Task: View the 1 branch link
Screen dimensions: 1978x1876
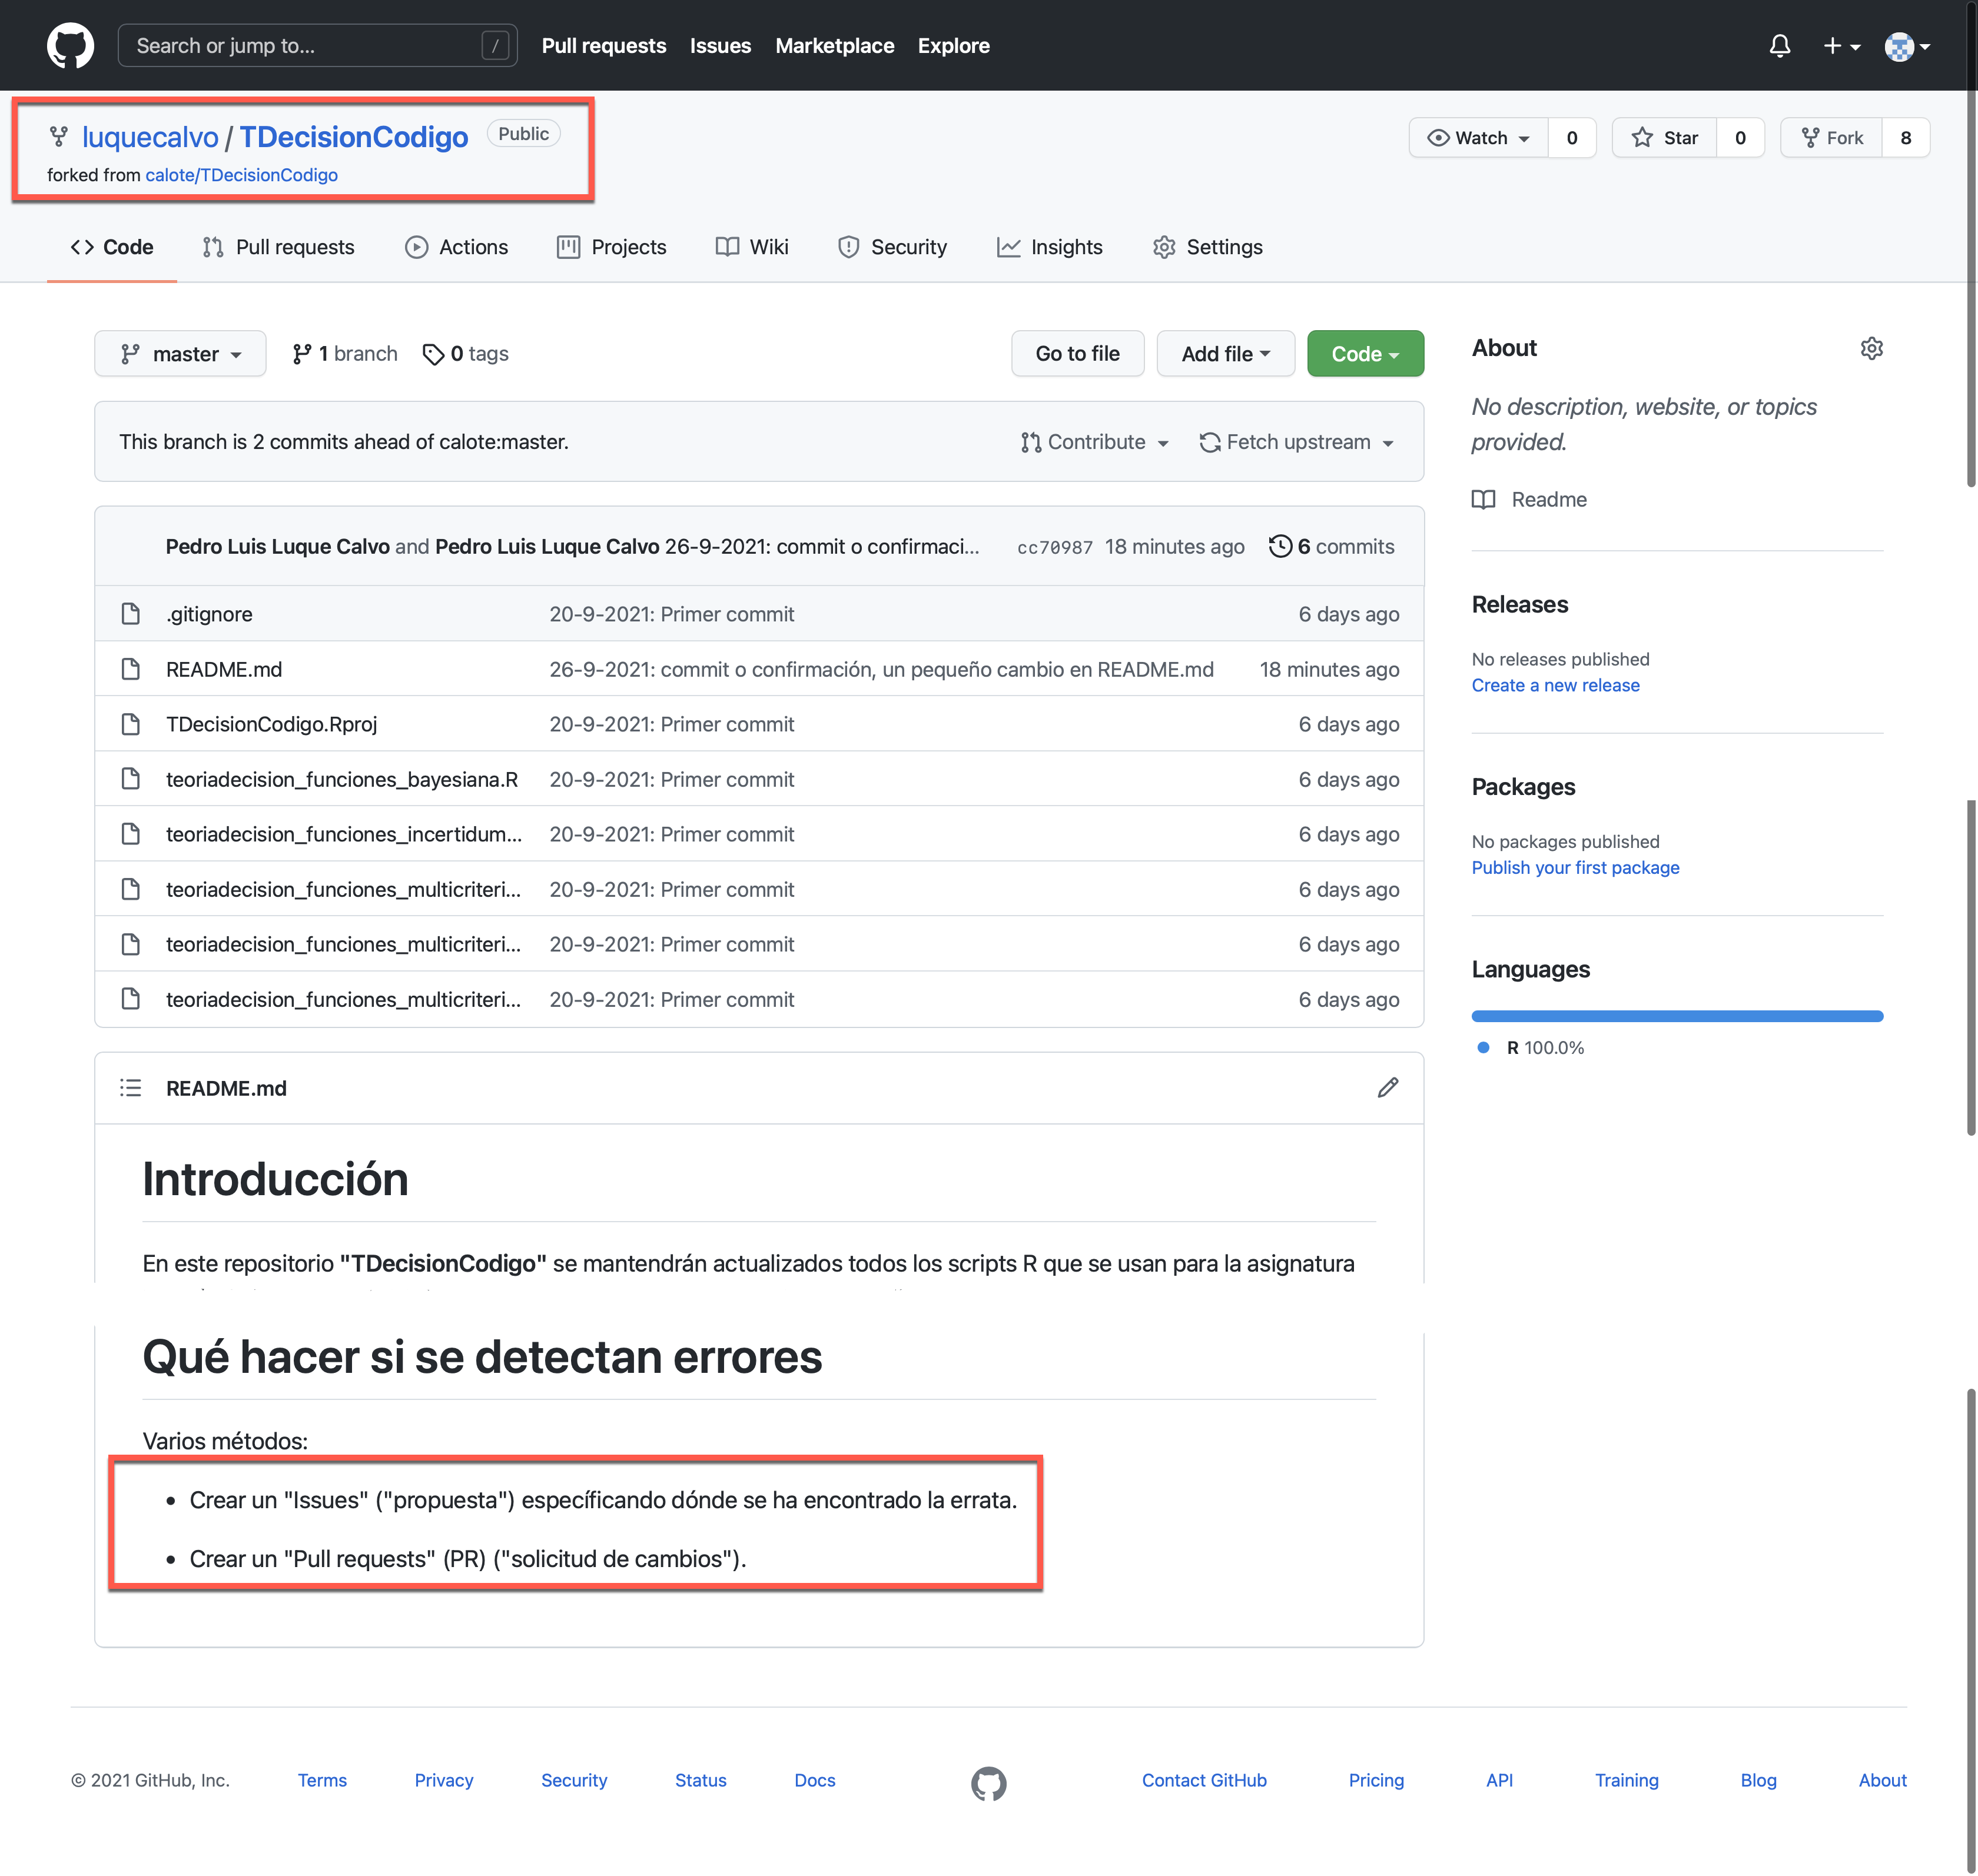Action: (x=344, y=354)
